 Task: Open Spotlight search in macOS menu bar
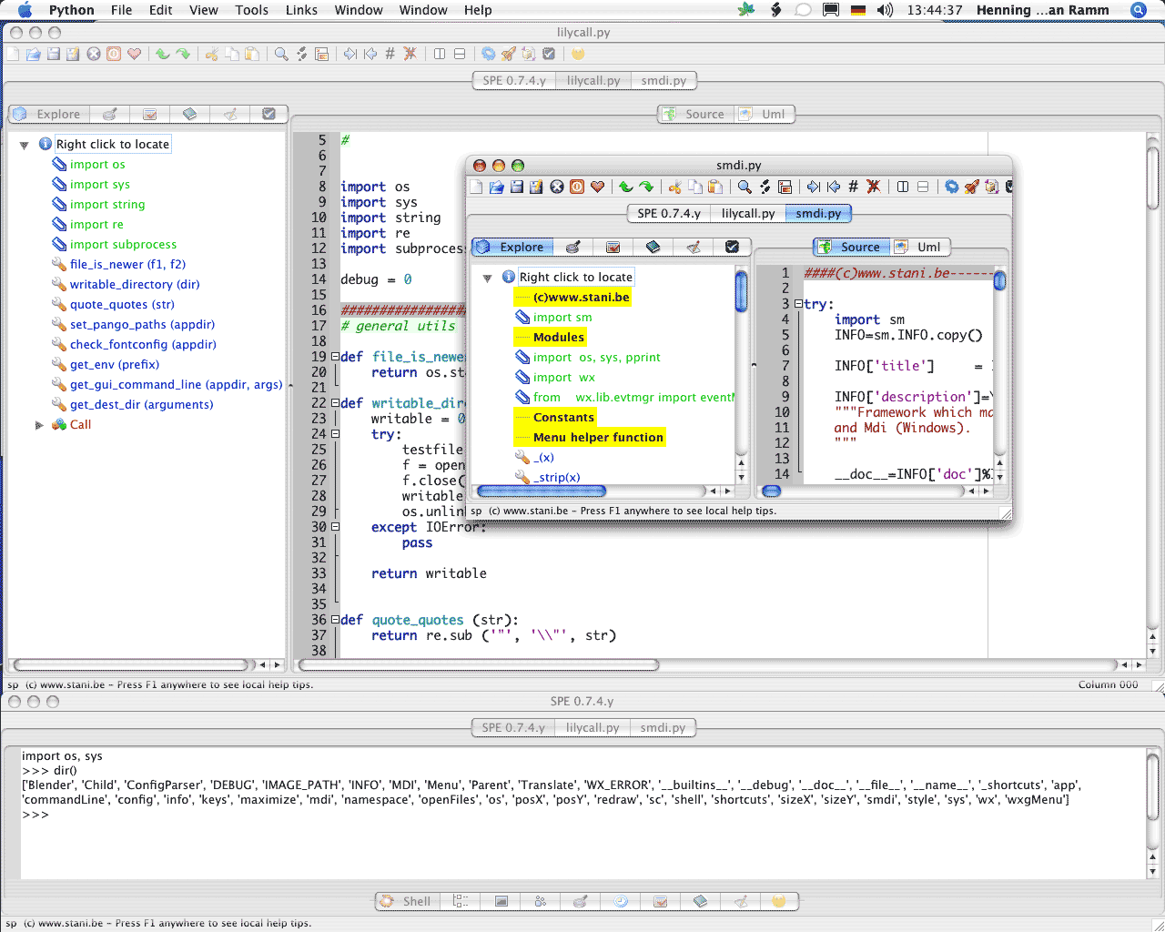[x=1138, y=10]
